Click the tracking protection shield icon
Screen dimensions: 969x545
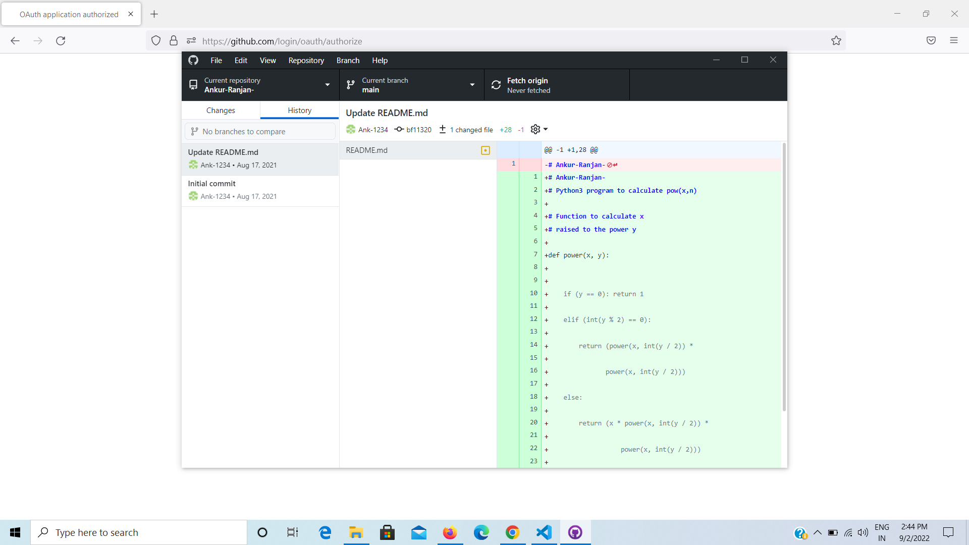click(x=156, y=40)
